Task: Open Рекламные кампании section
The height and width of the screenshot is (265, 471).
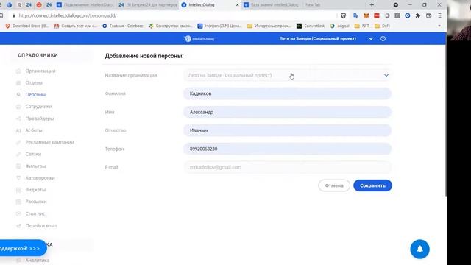Action: point(49,142)
